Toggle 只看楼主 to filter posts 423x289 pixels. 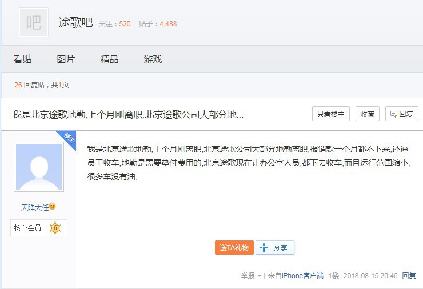tap(330, 114)
